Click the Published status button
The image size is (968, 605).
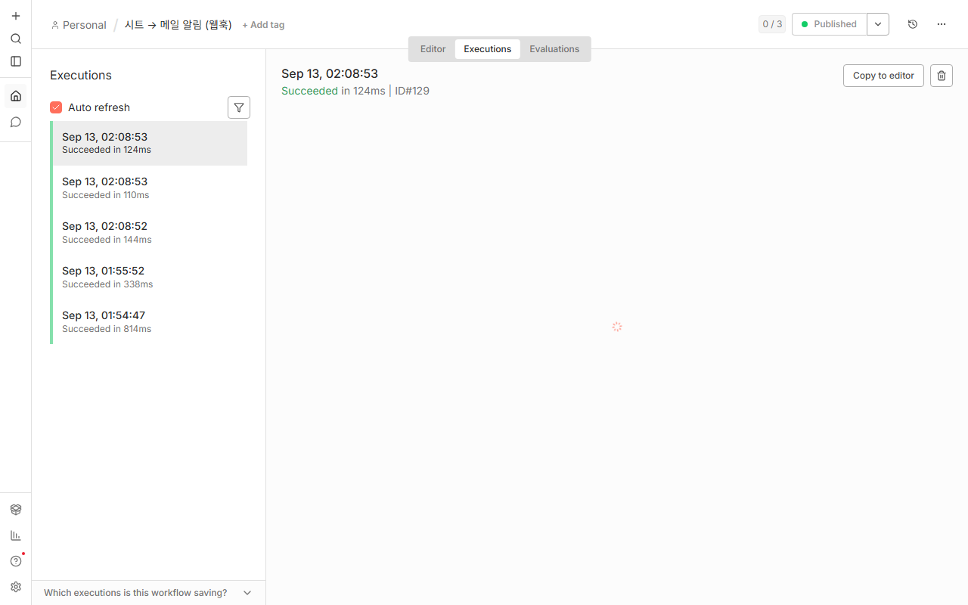click(830, 24)
